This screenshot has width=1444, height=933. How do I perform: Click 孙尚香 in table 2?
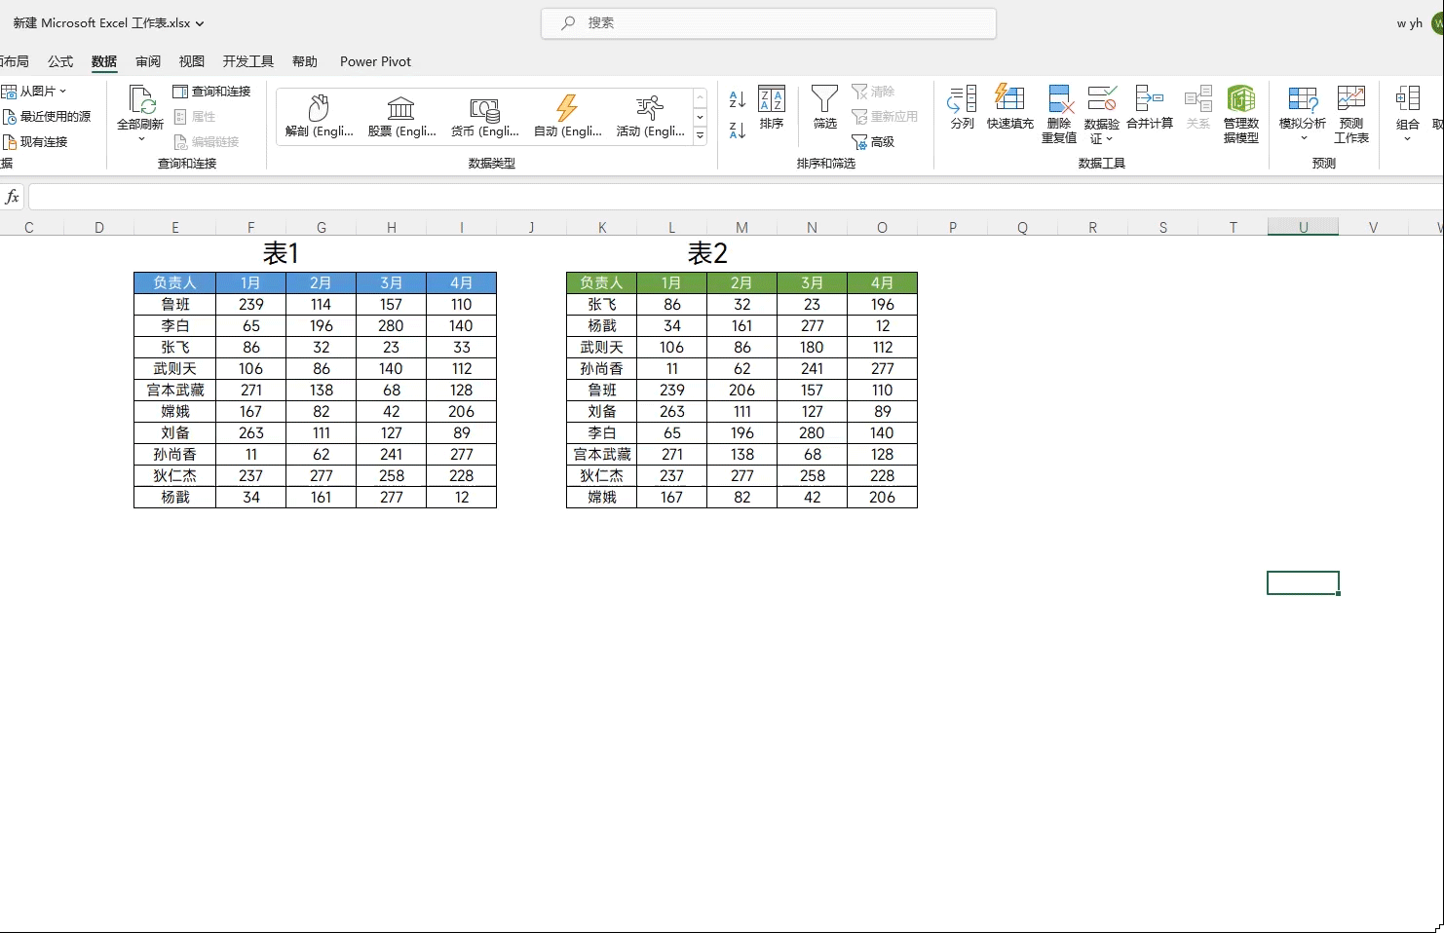coord(601,368)
